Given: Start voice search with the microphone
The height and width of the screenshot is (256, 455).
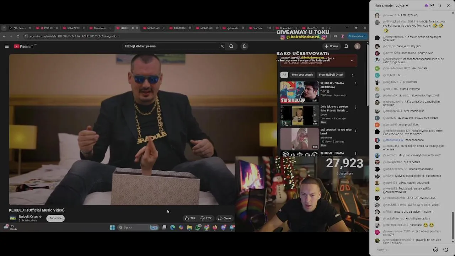Looking at the screenshot, I should 244,46.
